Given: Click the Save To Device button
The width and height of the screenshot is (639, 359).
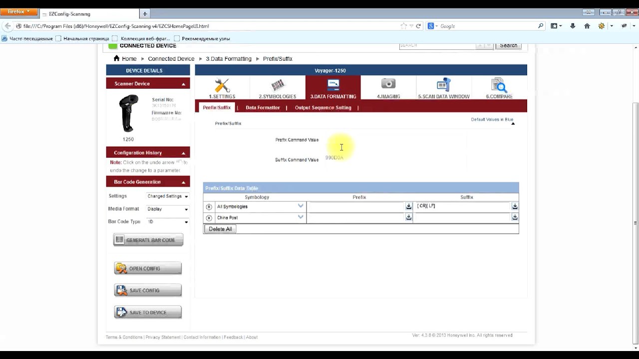Looking at the screenshot, I should [x=148, y=312].
